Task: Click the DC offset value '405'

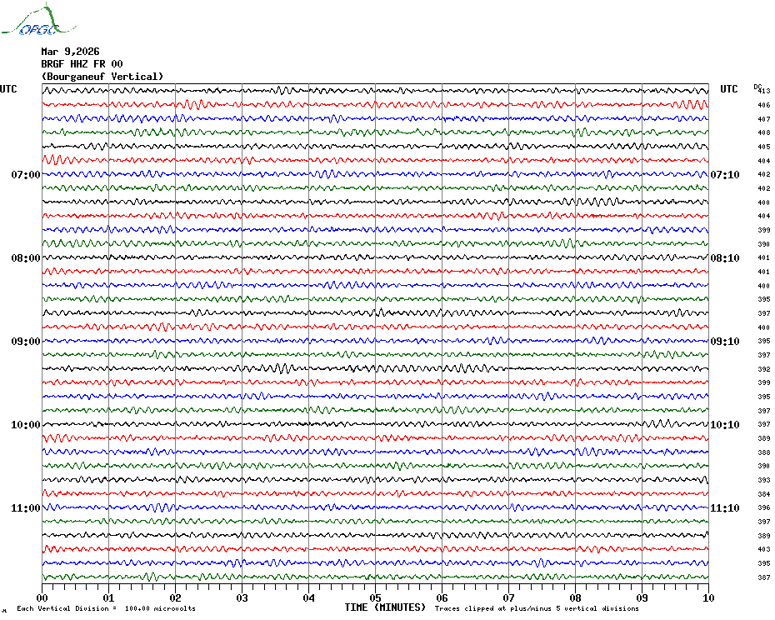Action: (764, 147)
